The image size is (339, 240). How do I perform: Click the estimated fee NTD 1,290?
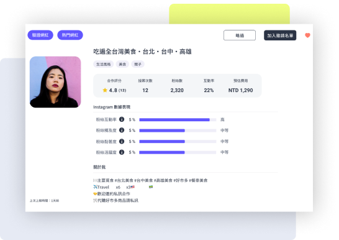point(241,90)
